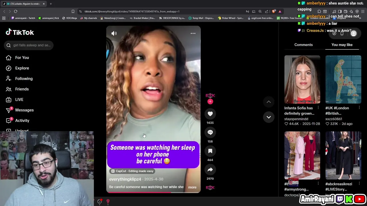Follow creator with red plus button
Image resolution: width=367 pixels, height=206 pixels.
click(210, 102)
